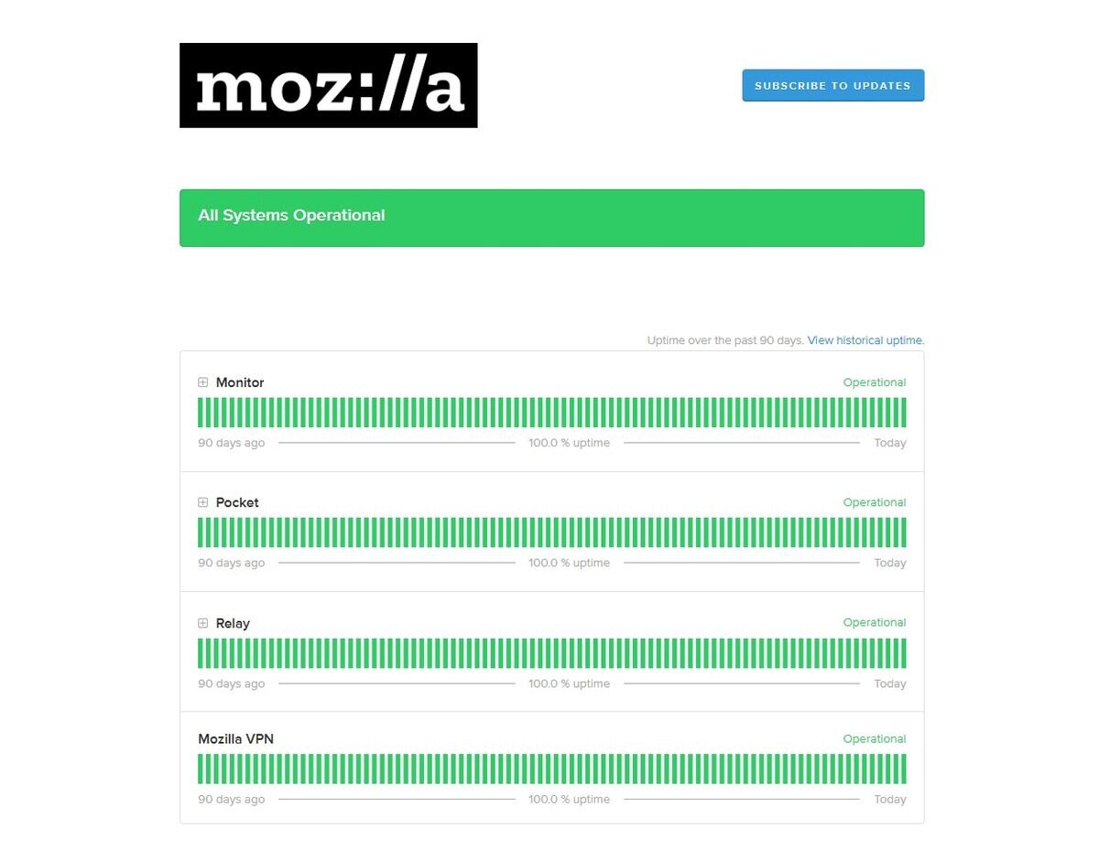Click 100.0 % uptime text under Pocket
1099x860 pixels.
[569, 563]
